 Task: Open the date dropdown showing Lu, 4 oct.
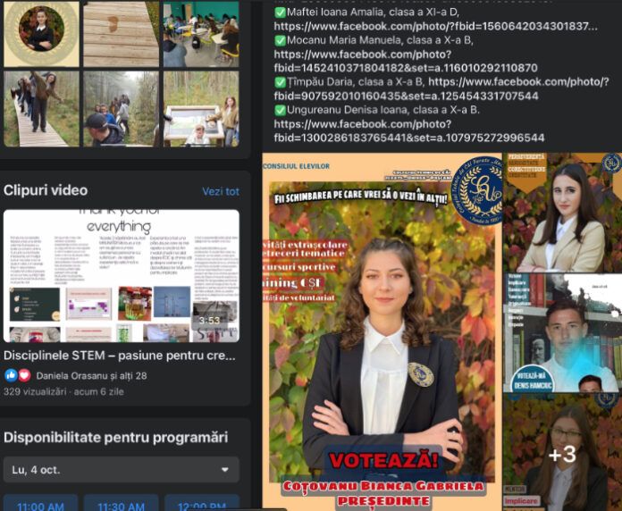pos(122,469)
